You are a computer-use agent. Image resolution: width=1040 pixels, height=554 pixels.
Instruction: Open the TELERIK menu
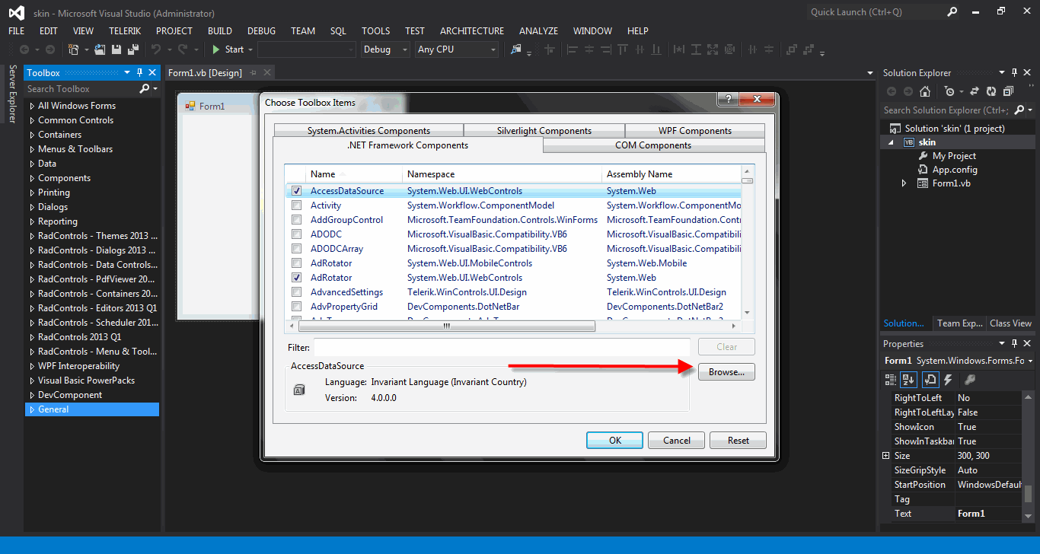click(125, 31)
